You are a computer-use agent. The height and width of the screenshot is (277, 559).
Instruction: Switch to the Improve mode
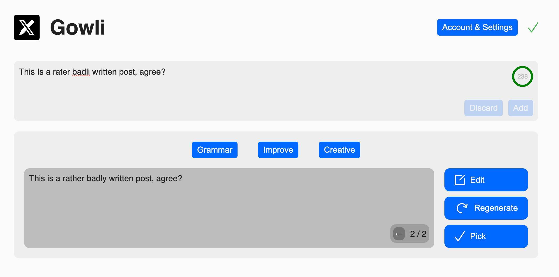click(278, 150)
